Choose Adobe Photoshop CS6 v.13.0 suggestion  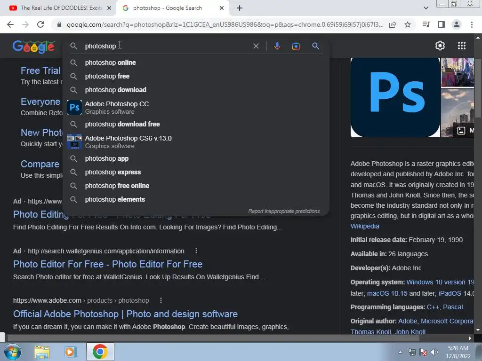pos(196,142)
